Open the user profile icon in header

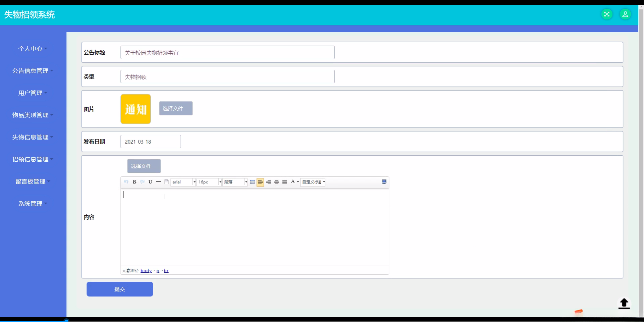(625, 14)
